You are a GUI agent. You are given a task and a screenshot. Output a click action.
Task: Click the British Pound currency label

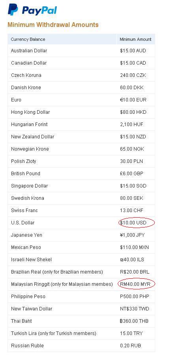coord(25,174)
